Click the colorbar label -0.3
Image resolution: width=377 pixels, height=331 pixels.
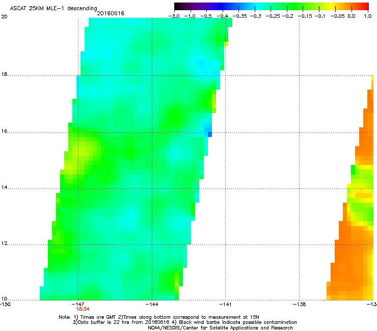pyautogui.click(x=256, y=16)
